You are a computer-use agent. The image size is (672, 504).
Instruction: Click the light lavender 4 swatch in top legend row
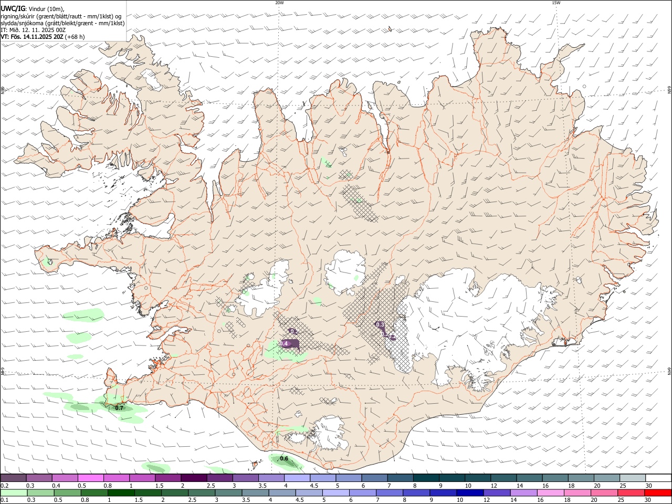(297, 478)
